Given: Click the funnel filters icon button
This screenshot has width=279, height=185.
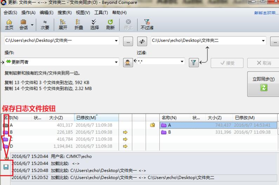Looking at the screenshot, I should click(x=194, y=62).
